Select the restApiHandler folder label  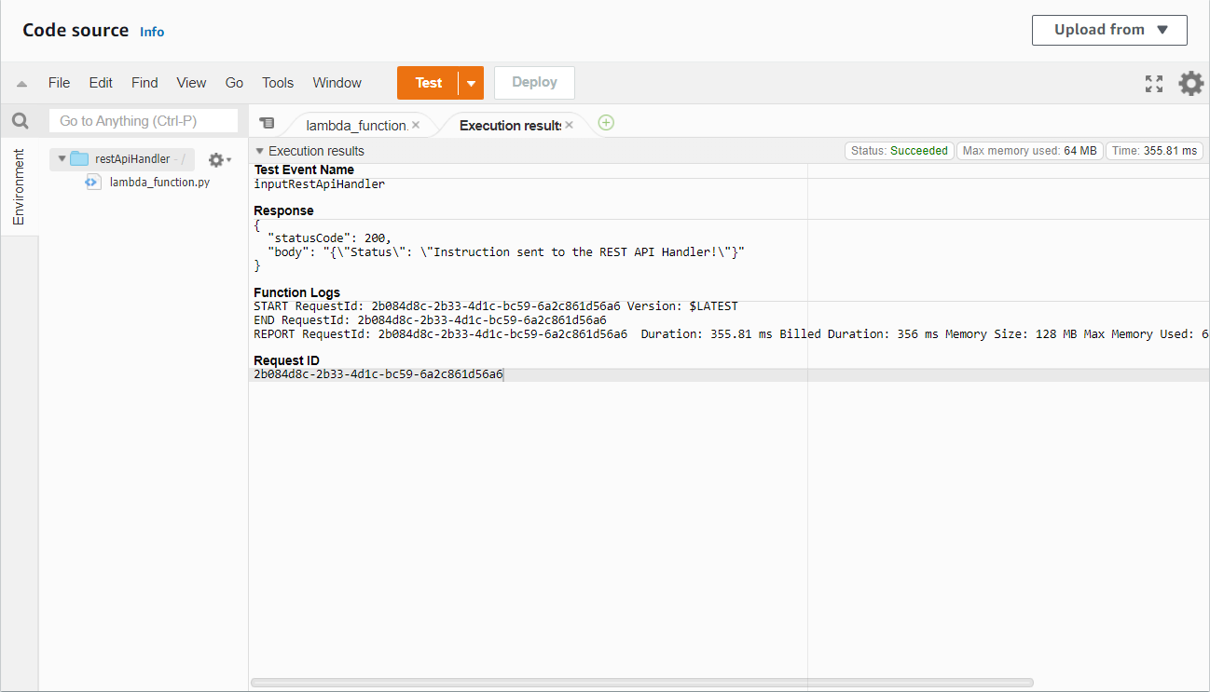tap(132, 159)
